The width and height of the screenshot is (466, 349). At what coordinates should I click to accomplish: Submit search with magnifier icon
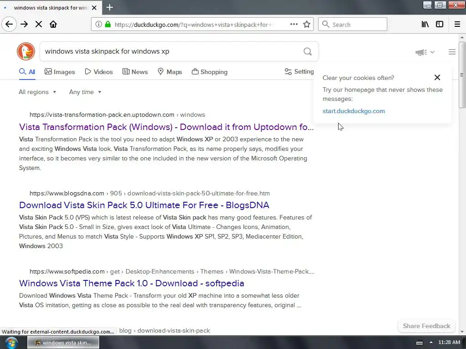(x=308, y=52)
